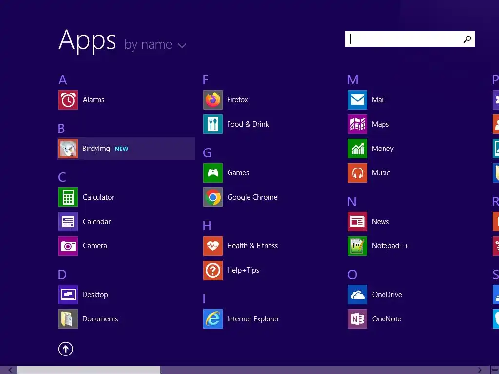
Task: Click the scrollbar right arrow
Action: 480,370
